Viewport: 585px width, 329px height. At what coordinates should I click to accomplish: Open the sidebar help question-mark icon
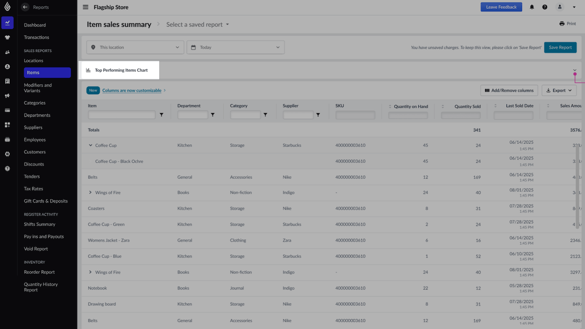[x=7, y=169]
